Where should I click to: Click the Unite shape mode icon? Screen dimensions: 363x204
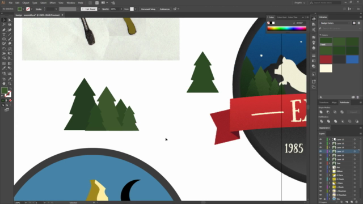(x=321, y=112)
